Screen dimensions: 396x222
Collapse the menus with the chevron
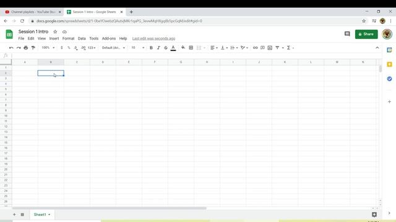click(x=377, y=47)
